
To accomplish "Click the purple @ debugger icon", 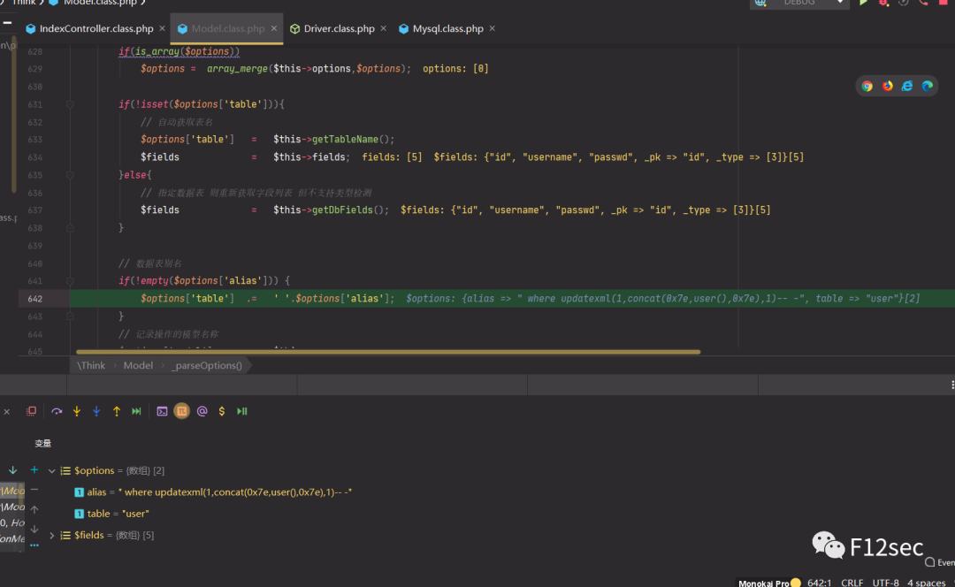I will [202, 411].
